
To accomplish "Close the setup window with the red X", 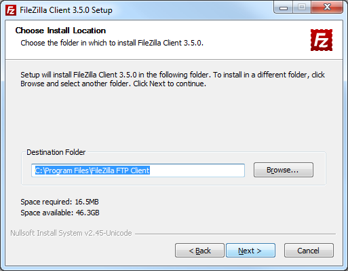I will click(x=327, y=7).
